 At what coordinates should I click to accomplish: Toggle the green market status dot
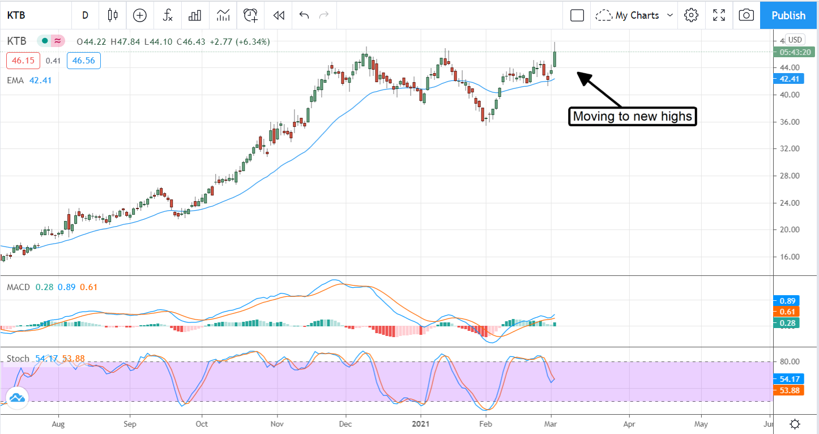44,41
